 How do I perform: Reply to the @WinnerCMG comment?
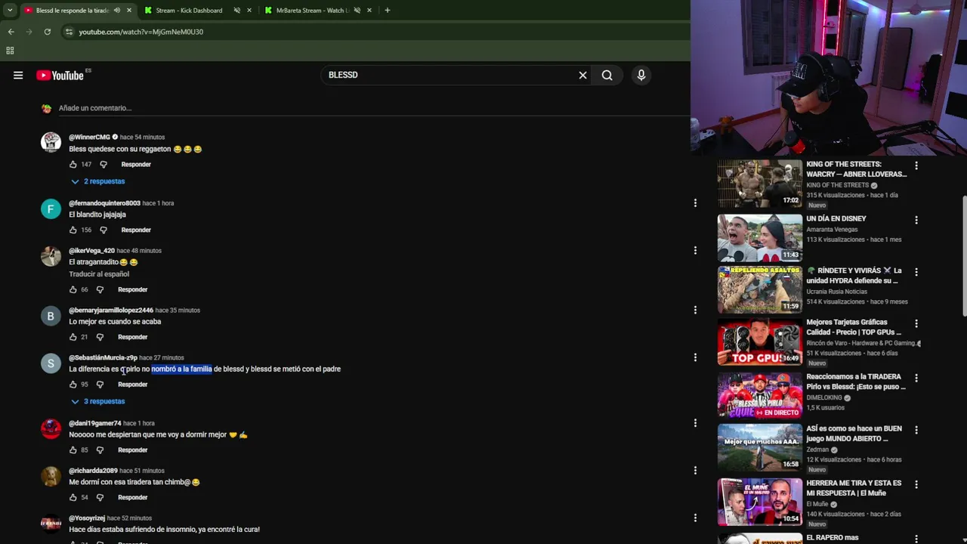click(136, 164)
